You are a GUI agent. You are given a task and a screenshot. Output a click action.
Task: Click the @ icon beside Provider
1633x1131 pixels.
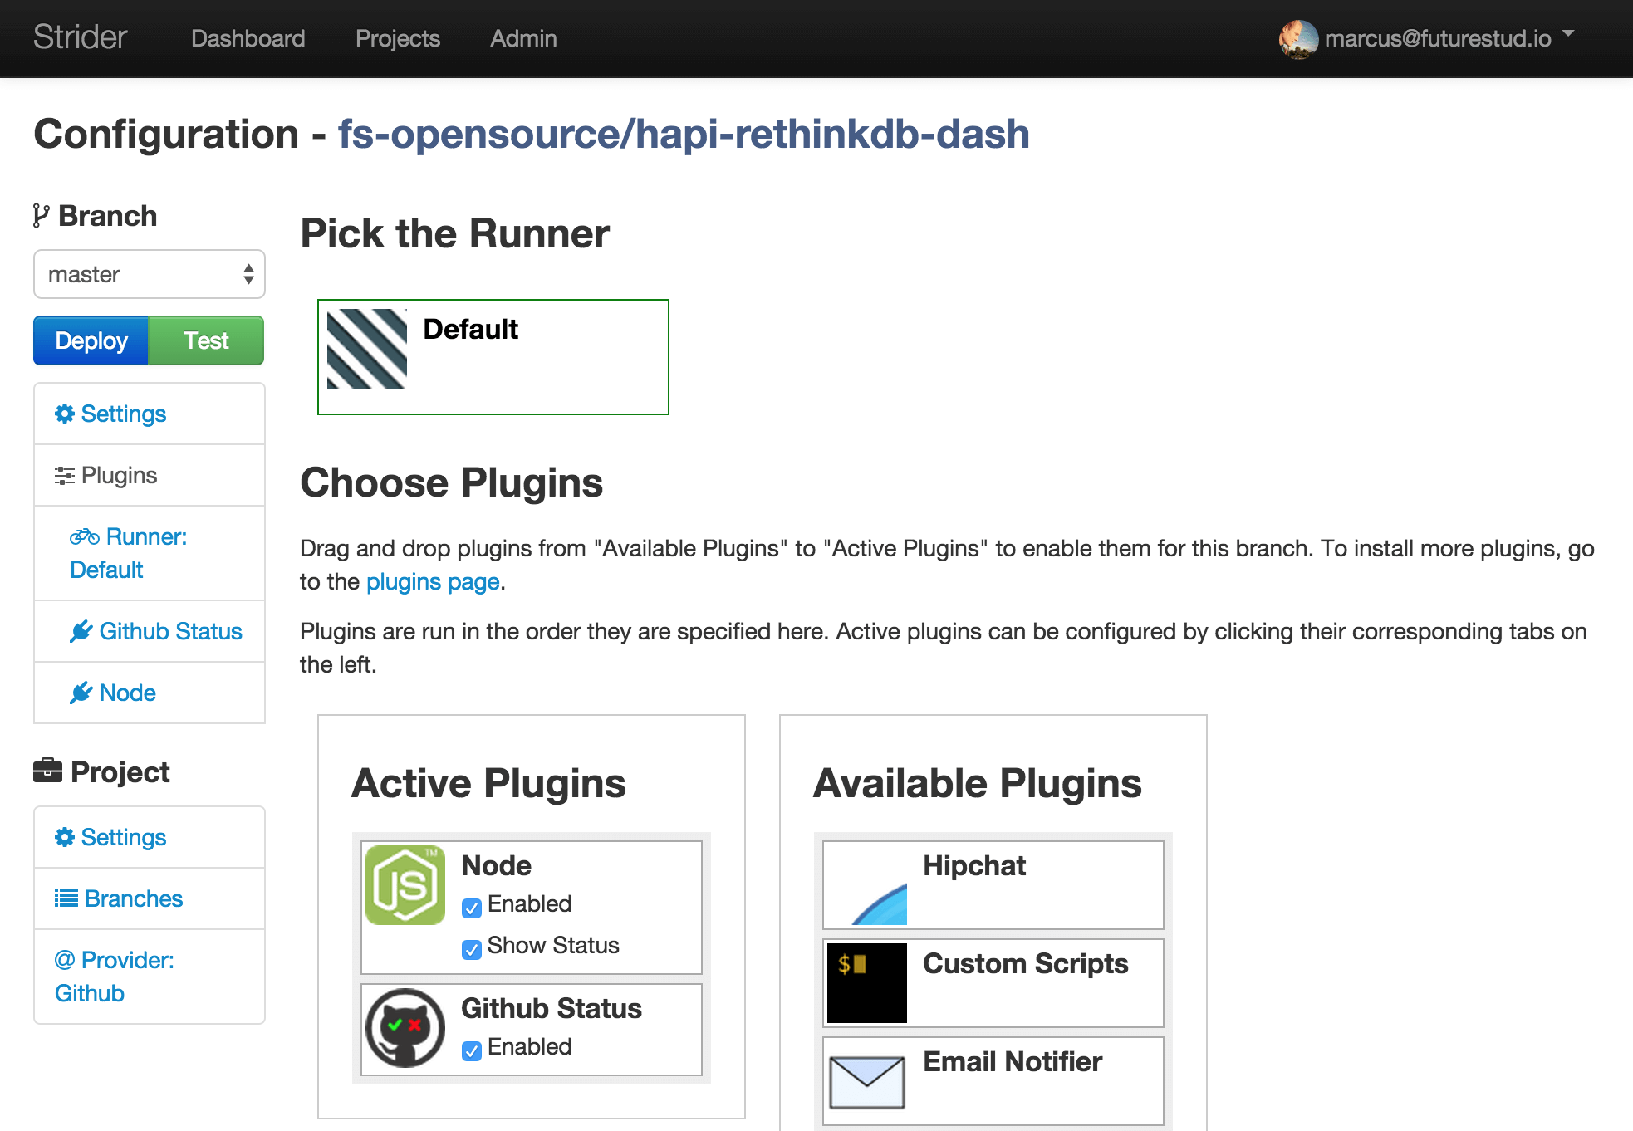click(64, 961)
